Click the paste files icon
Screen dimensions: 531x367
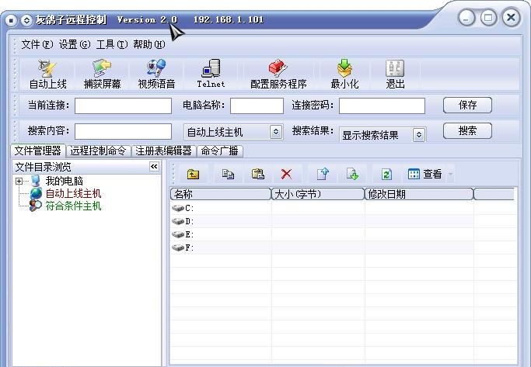tap(257, 174)
